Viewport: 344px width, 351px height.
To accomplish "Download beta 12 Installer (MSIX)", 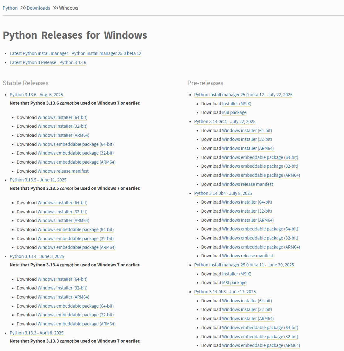I will [237, 104].
